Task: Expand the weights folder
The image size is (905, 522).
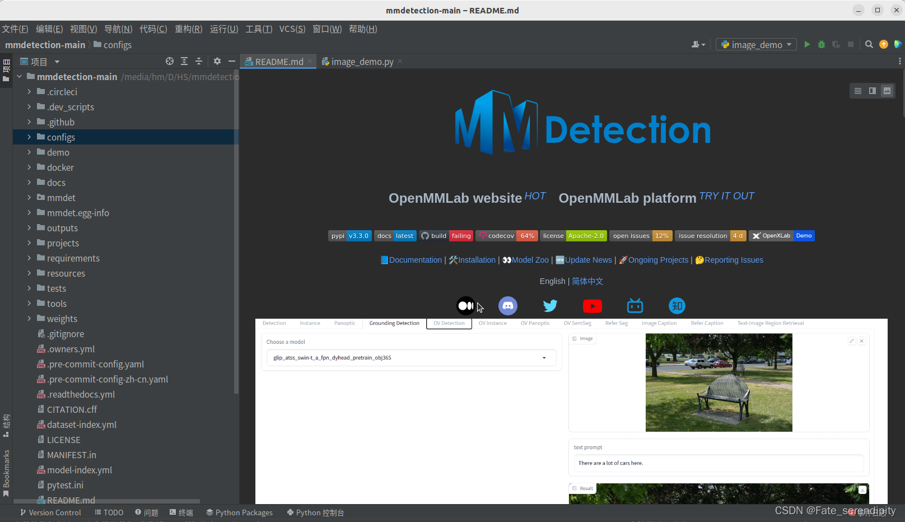Action: (x=29, y=318)
